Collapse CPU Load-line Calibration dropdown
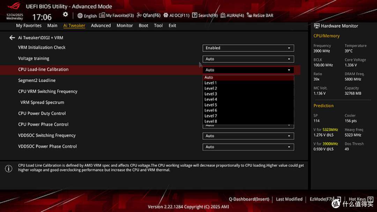 click(248, 70)
